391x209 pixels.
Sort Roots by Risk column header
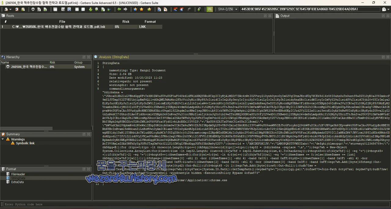126,22
